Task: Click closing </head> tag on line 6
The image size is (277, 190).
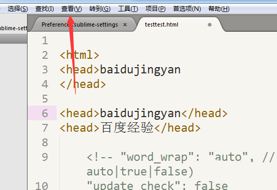Action: tap(204, 113)
